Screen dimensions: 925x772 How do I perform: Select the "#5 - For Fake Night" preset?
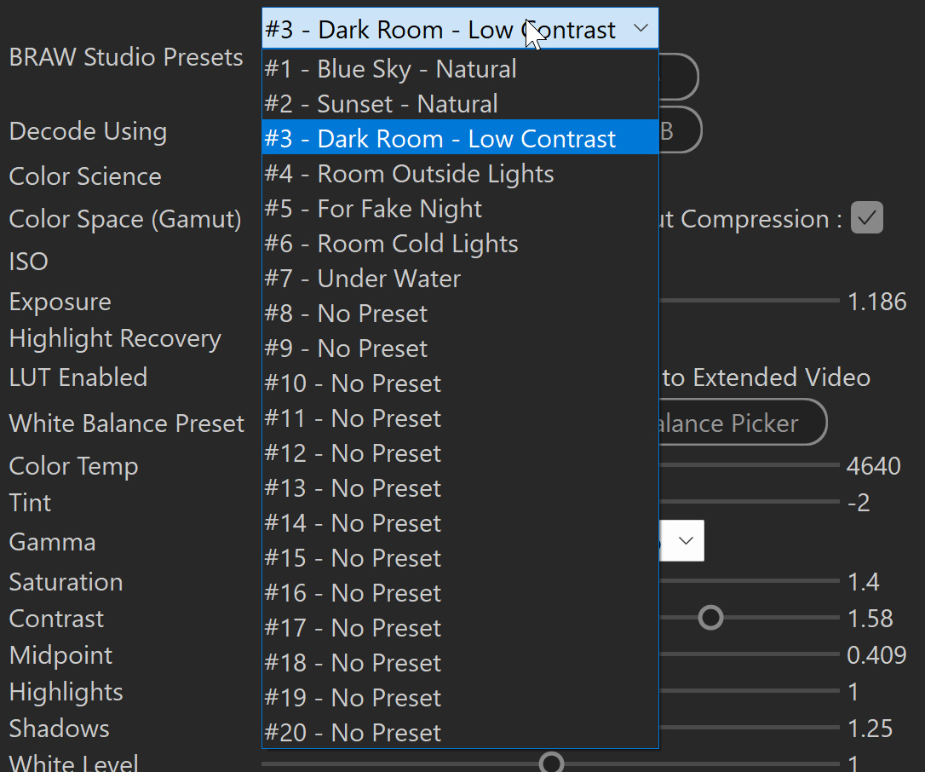pos(371,208)
